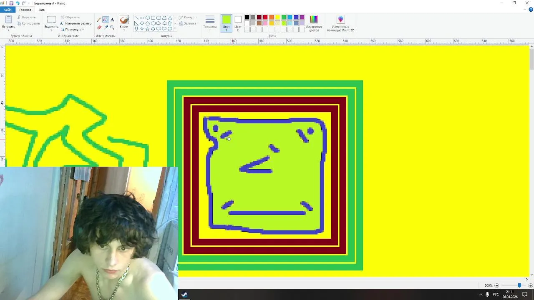Expand the Brushes (Кисти) dropdown arrow
The image size is (534, 300).
pos(124,30)
